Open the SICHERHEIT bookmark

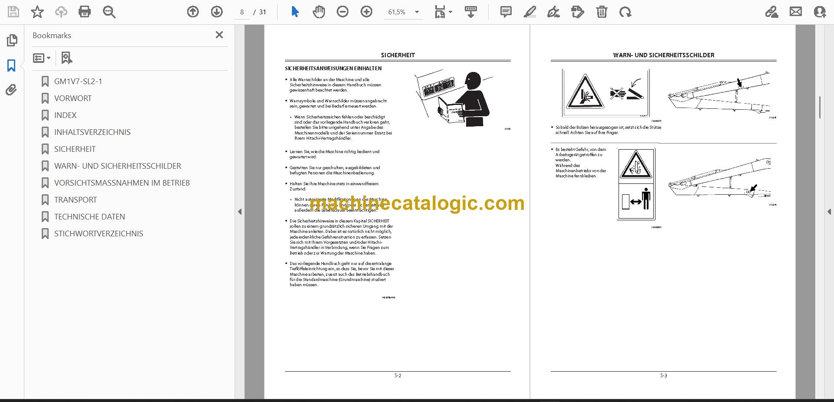[75, 149]
